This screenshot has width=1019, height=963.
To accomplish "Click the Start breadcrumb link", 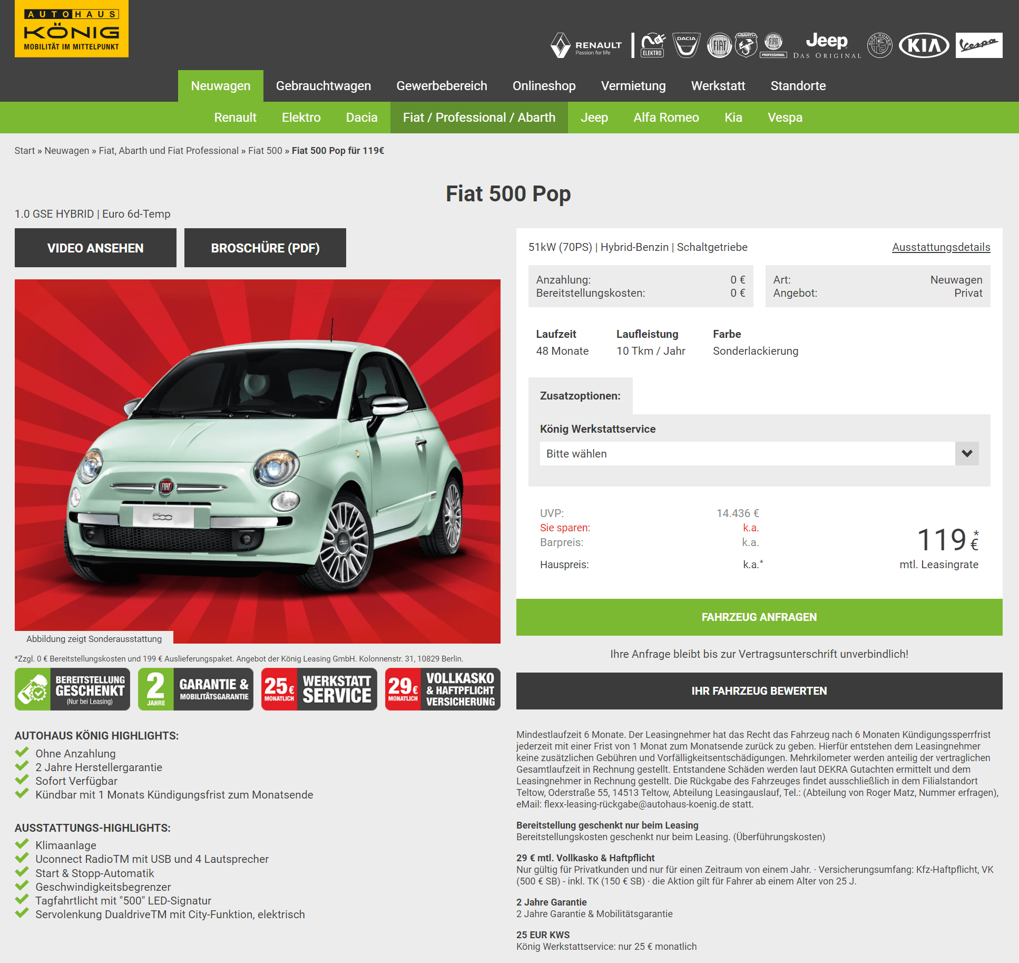I will point(24,151).
